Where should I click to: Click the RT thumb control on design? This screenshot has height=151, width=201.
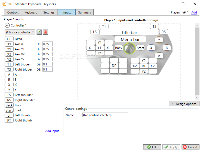[144, 66]
